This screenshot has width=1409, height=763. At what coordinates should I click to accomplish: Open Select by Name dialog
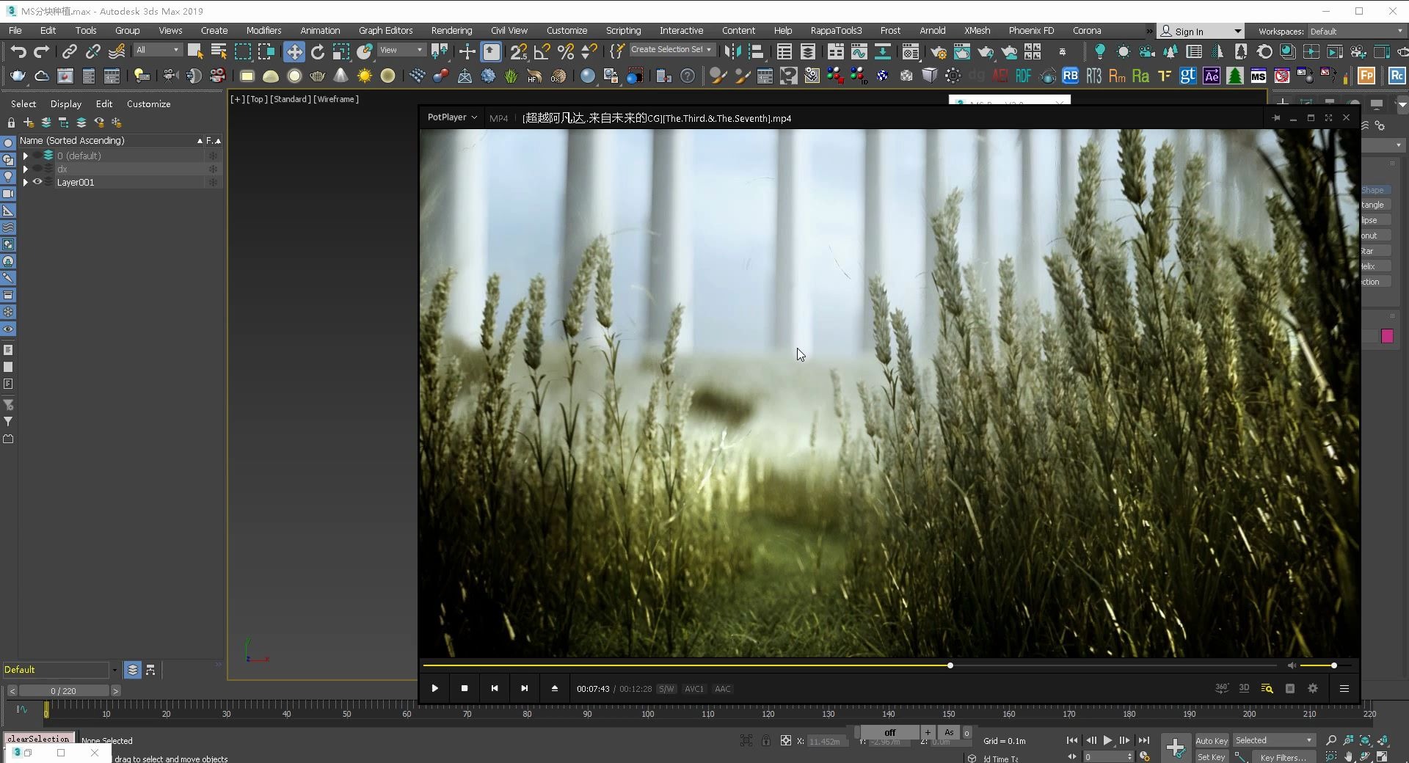[219, 51]
